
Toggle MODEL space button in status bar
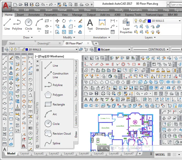click(x=160, y=155)
